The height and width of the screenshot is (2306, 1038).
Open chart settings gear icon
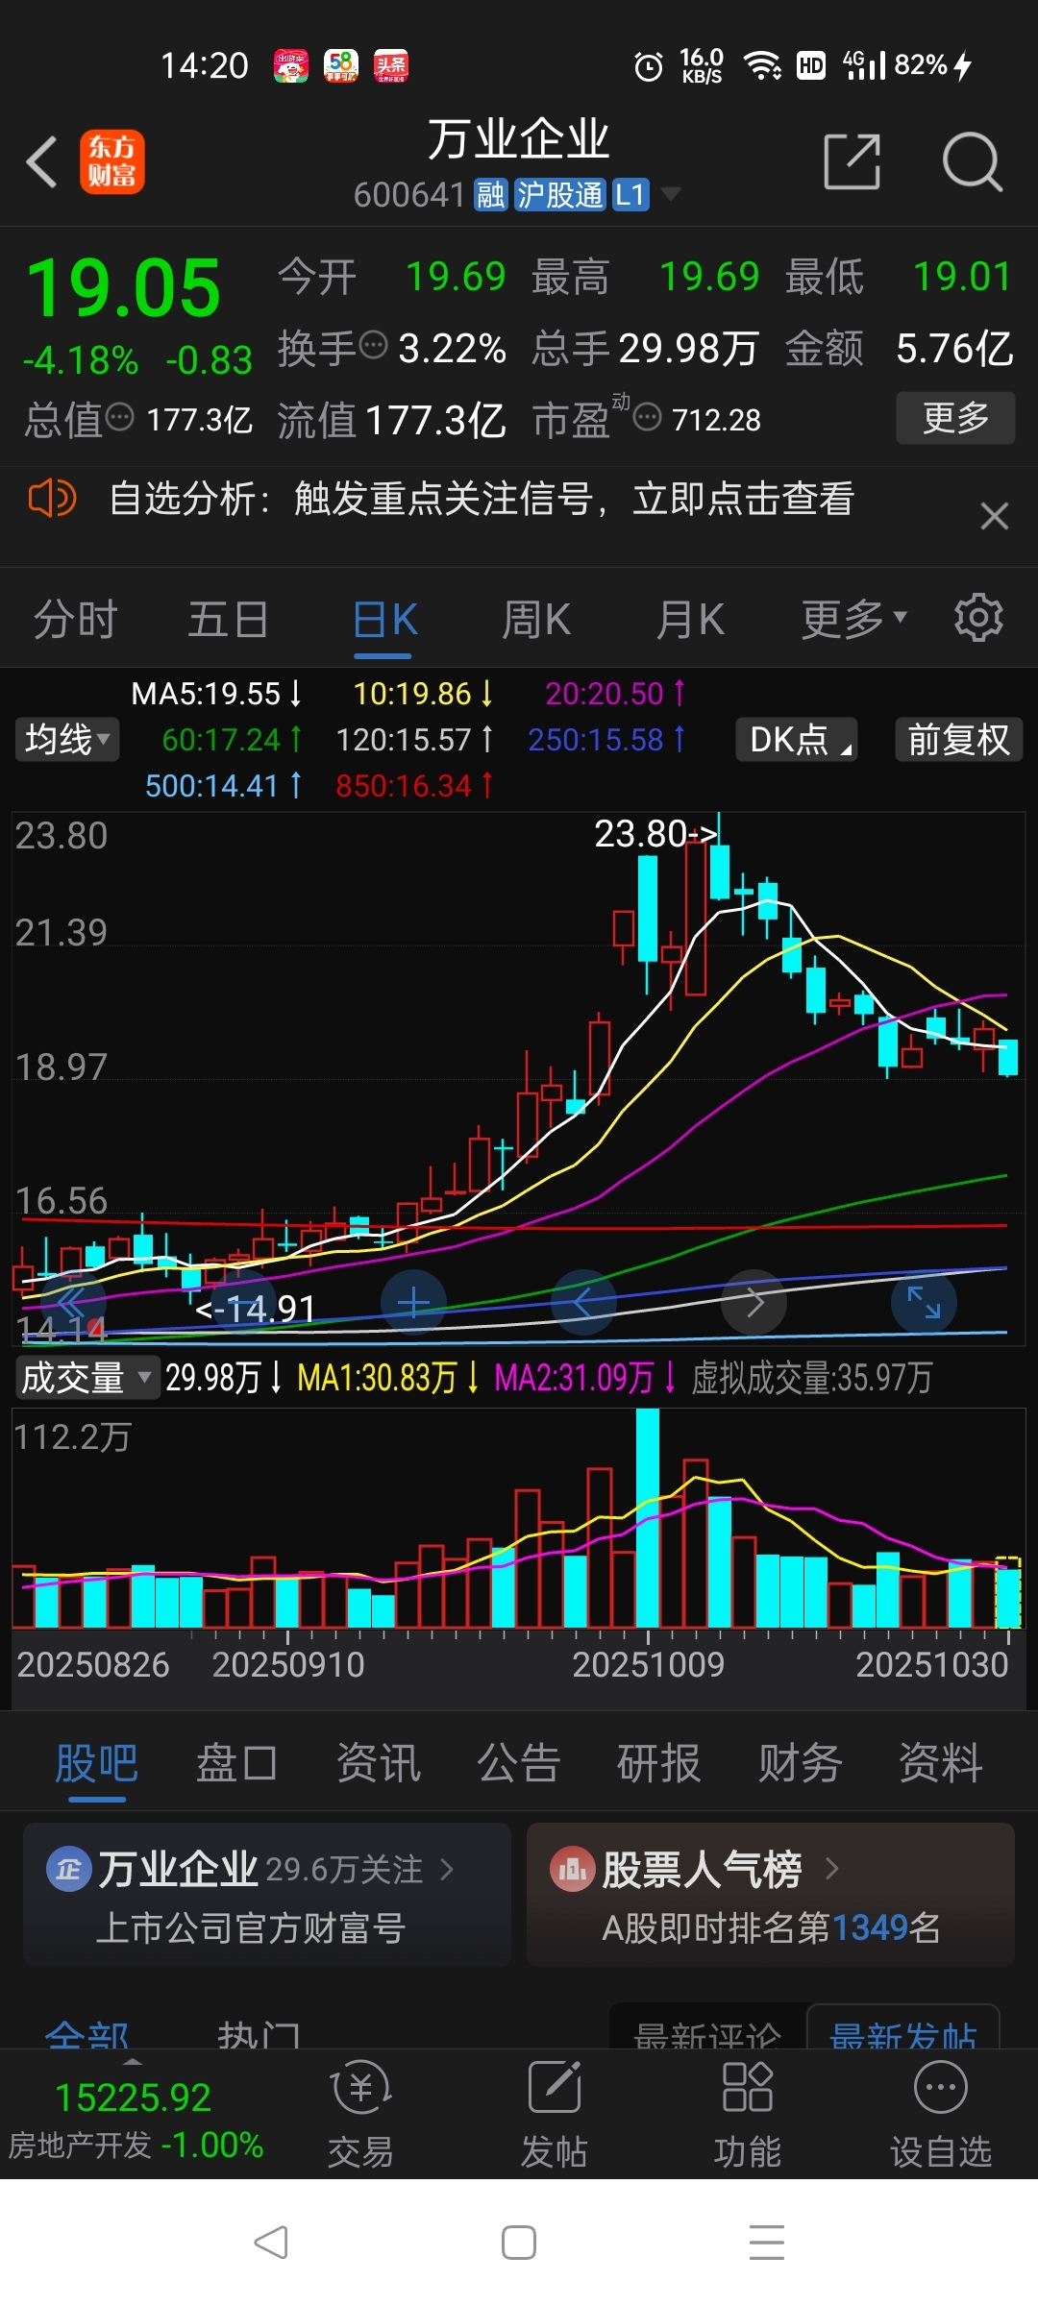pyautogui.click(x=978, y=618)
